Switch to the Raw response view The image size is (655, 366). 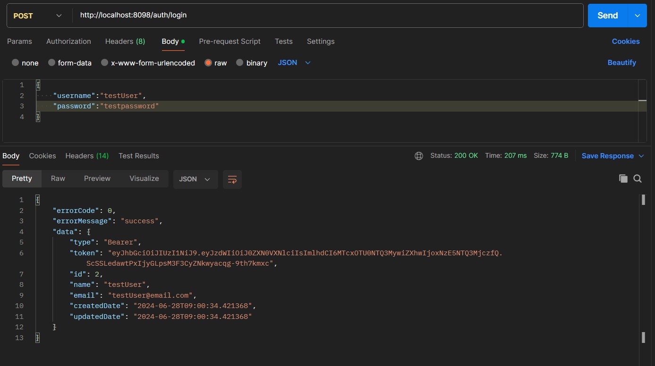(58, 179)
